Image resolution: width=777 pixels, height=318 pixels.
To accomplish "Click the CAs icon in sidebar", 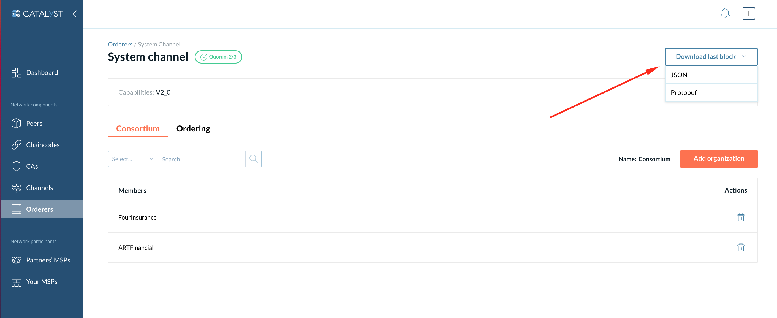I will click(x=17, y=166).
